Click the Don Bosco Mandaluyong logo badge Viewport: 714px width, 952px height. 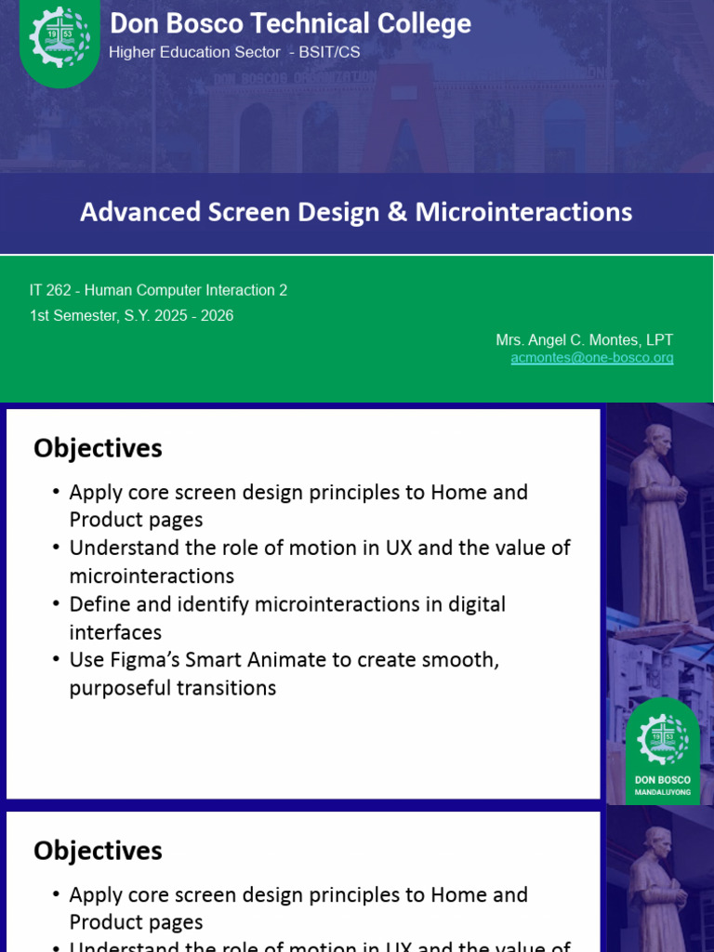662,751
